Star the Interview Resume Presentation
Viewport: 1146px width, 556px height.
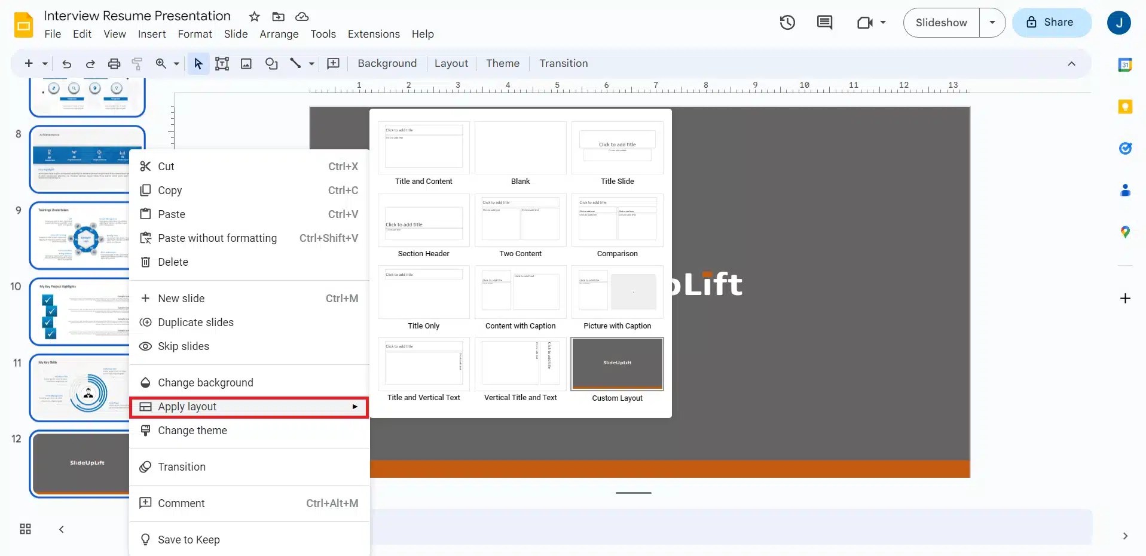tap(253, 16)
